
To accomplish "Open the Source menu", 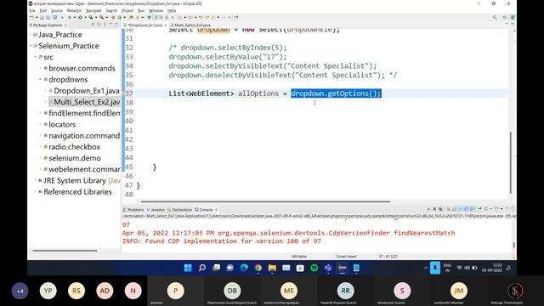I will [x=57, y=11].
